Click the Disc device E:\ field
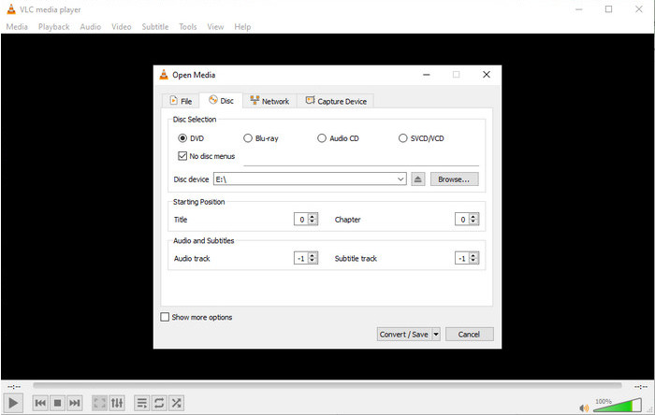Image resolution: width=655 pixels, height=415 pixels. tap(310, 179)
